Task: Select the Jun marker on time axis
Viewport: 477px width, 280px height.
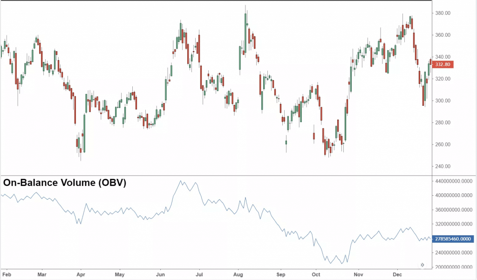Action: (x=160, y=275)
